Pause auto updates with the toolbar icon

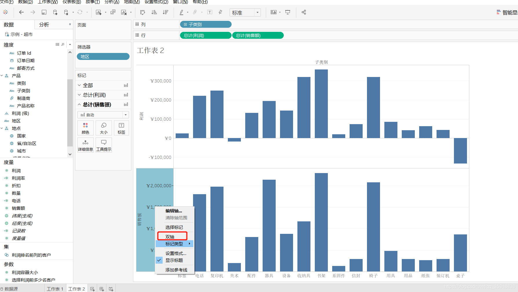tap(66, 12)
